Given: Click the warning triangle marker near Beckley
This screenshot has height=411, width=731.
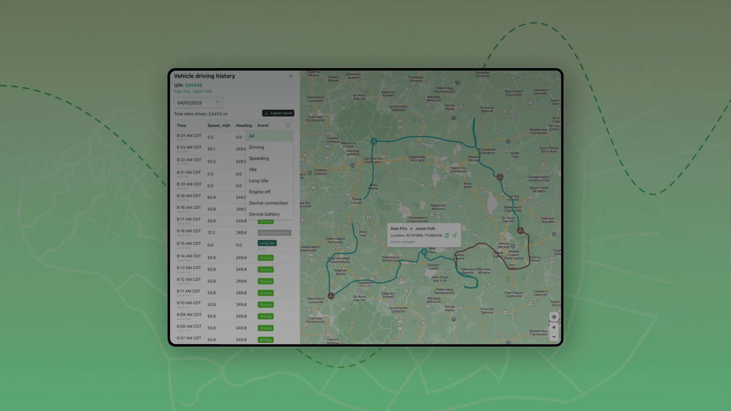Looking at the screenshot, I should [x=520, y=230].
